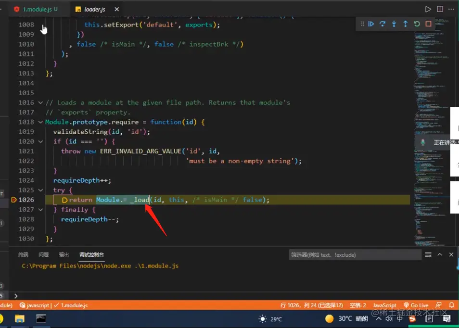
Task: Start Go Live server
Action: [x=416, y=305]
